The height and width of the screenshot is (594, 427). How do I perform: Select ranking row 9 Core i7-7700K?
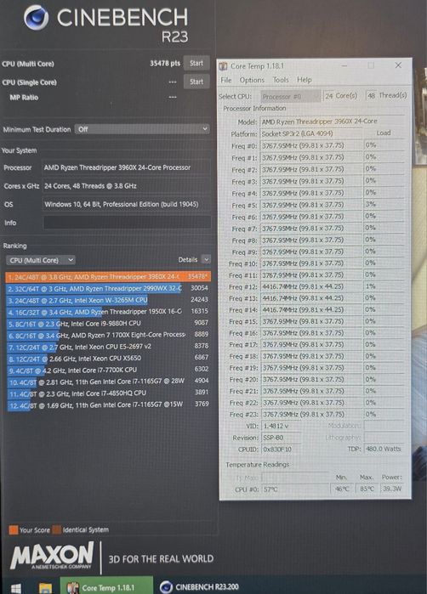108,370
